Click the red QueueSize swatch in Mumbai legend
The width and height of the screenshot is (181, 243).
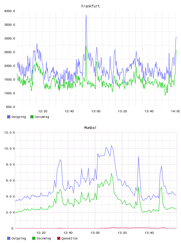(x=59, y=238)
